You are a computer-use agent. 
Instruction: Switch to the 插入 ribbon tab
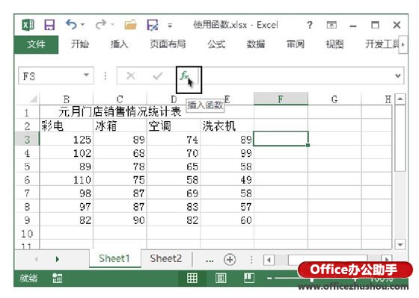pyautogui.click(x=119, y=44)
